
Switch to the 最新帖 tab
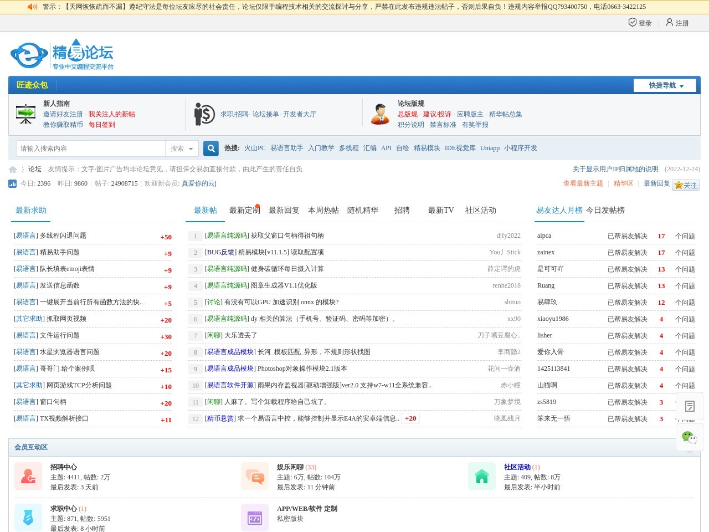205,211
